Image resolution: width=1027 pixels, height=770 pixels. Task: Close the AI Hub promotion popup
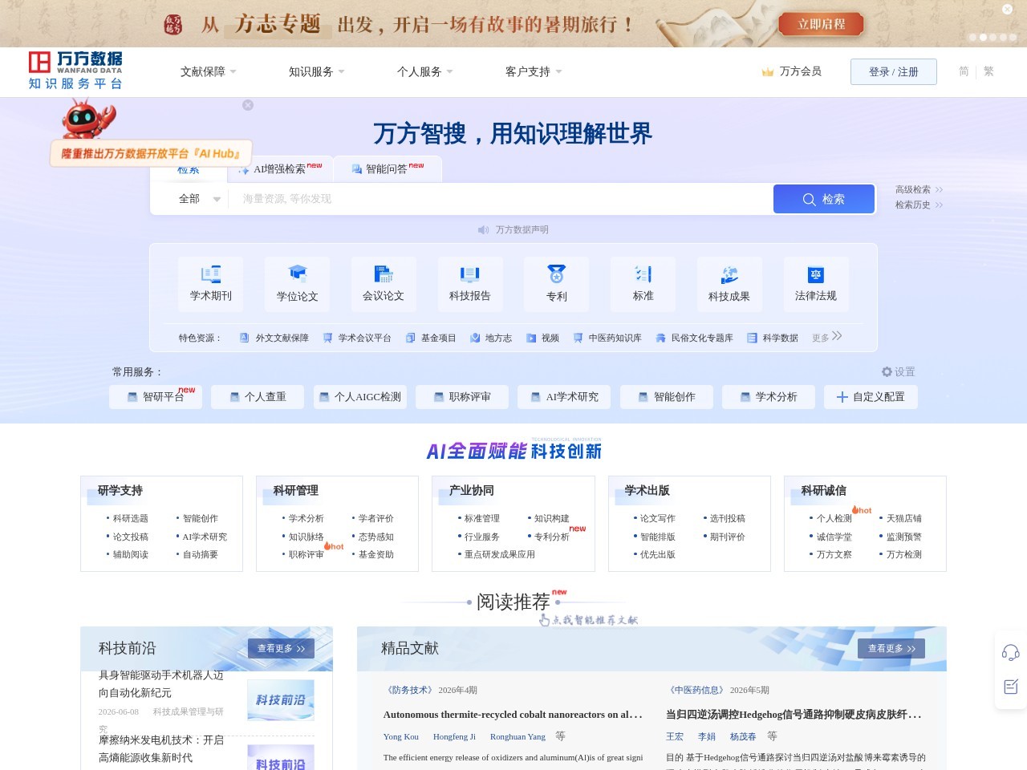click(248, 105)
